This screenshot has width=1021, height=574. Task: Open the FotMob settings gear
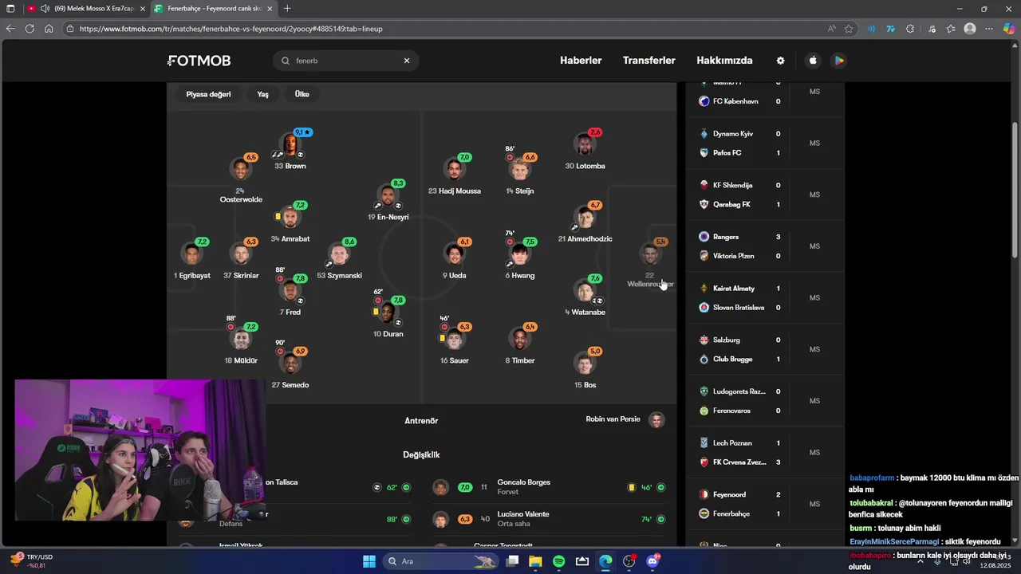tap(780, 61)
